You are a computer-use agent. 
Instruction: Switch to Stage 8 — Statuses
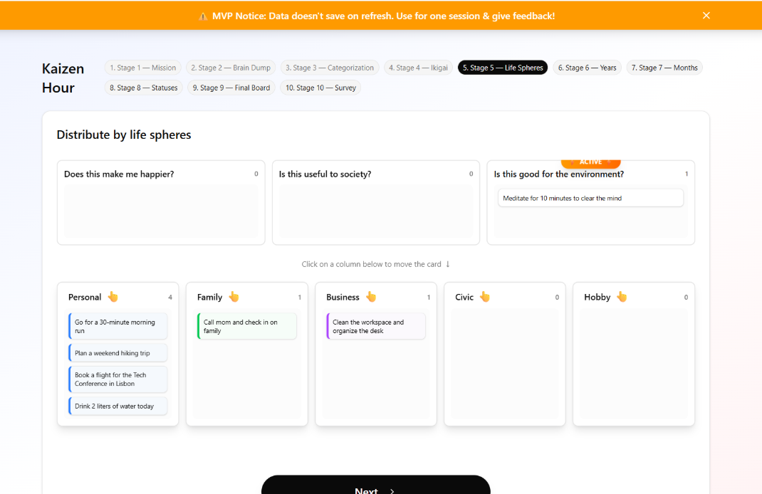tap(143, 88)
